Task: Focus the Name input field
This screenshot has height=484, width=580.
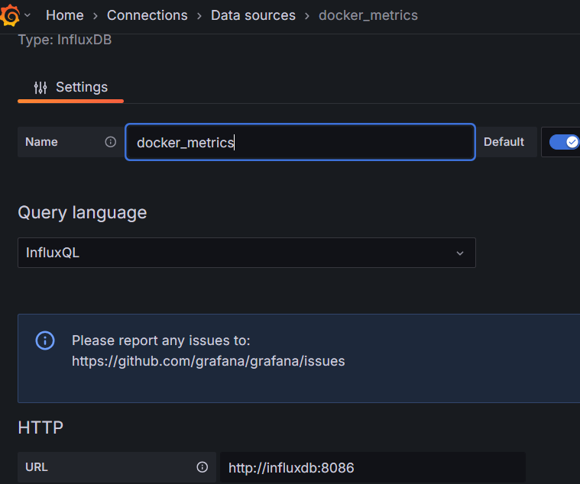Action: [300, 142]
